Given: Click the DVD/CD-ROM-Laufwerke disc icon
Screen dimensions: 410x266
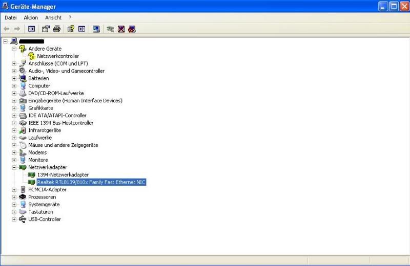Looking at the screenshot, I should [23, 93].
